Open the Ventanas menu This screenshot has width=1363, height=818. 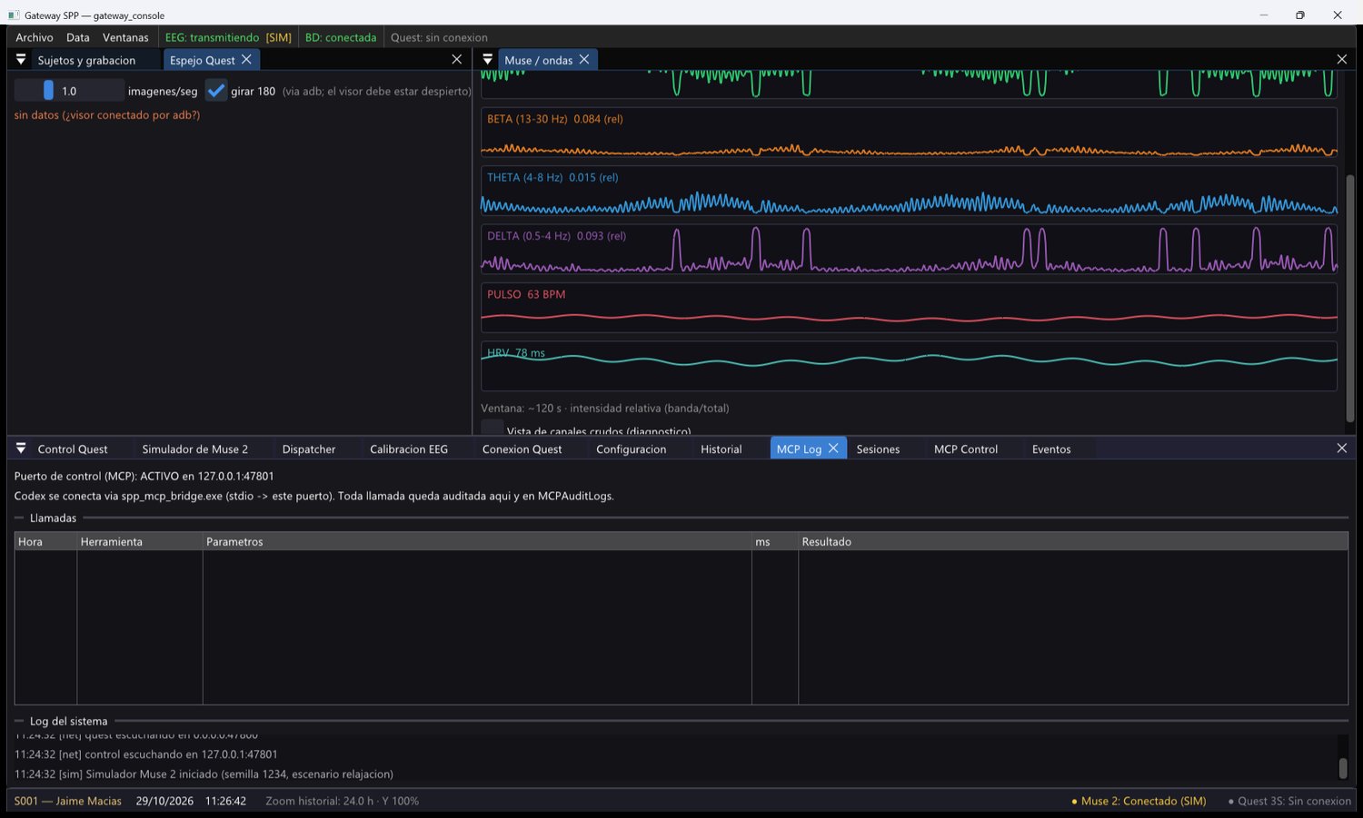(x=125, y=37)
